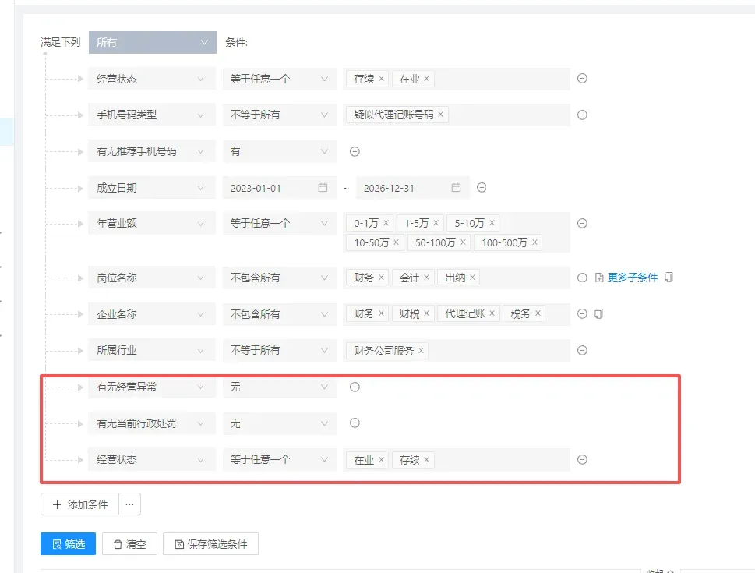Open the 有无经营异常 field dropdown
This screenshot has width=755, height=573.
[152, 387]
